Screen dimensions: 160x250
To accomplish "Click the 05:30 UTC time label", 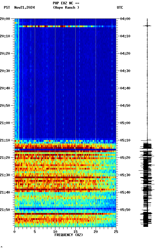I will pos(125,175).
